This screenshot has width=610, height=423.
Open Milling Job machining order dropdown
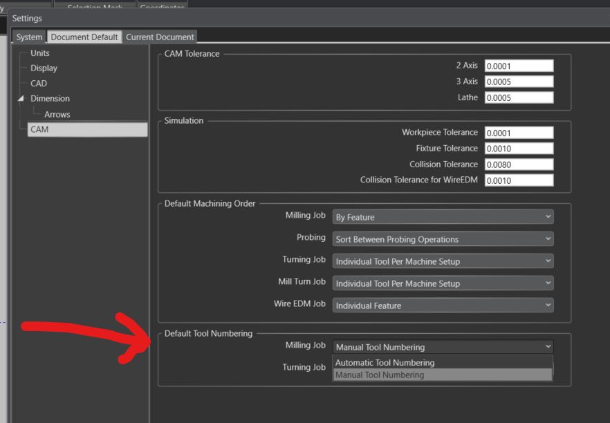pos(443,217)
